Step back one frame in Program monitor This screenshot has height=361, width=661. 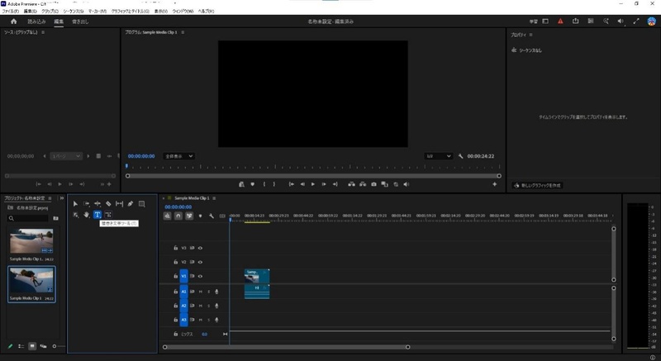(x=302, y=184)
